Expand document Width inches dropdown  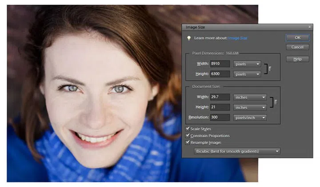coord(250,97)
